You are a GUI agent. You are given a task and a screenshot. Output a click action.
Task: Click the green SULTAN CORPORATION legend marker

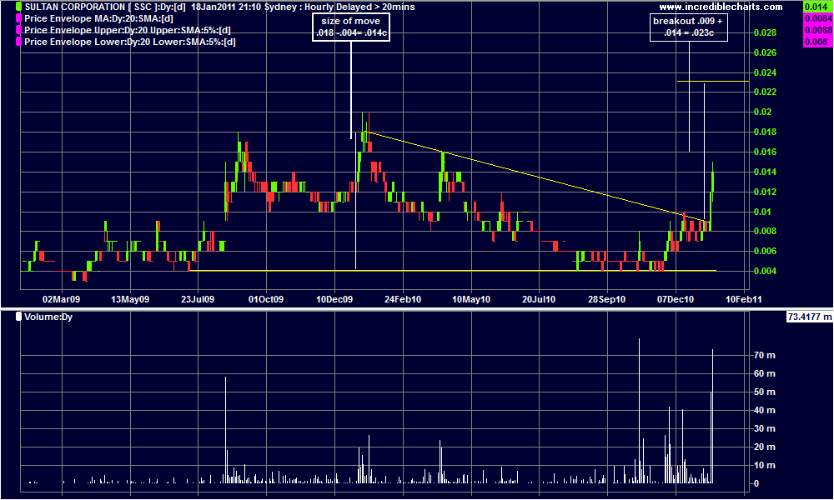point(18,7)
